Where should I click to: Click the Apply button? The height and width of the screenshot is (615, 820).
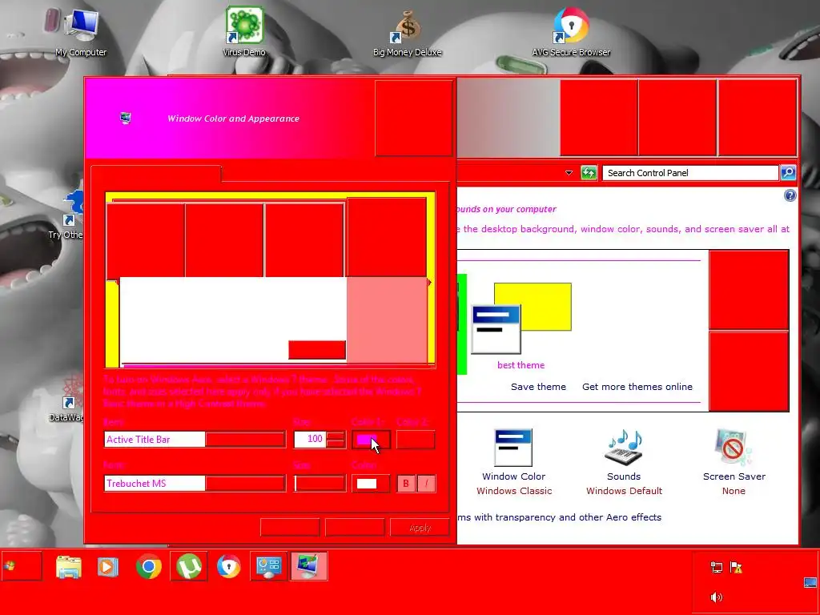pyautogui.click(x=420, y=528)
